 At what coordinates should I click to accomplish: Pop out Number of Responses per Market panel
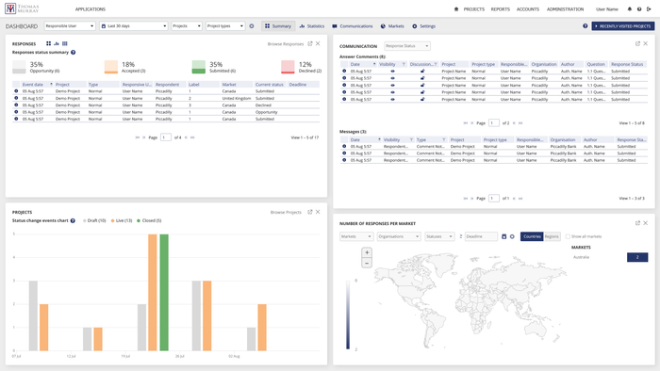coord(637,223)
